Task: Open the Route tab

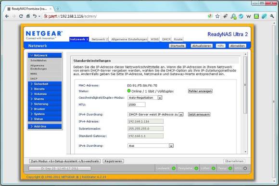Action: [178, 39]
